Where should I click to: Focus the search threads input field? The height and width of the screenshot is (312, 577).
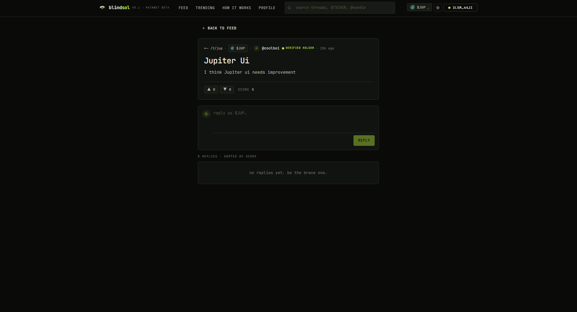[x=340, y=8]
